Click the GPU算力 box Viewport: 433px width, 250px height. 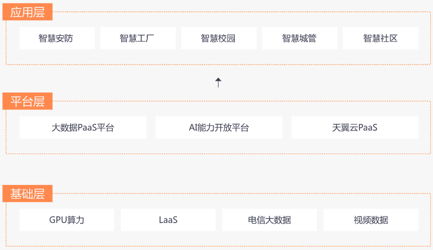[67, 220]
